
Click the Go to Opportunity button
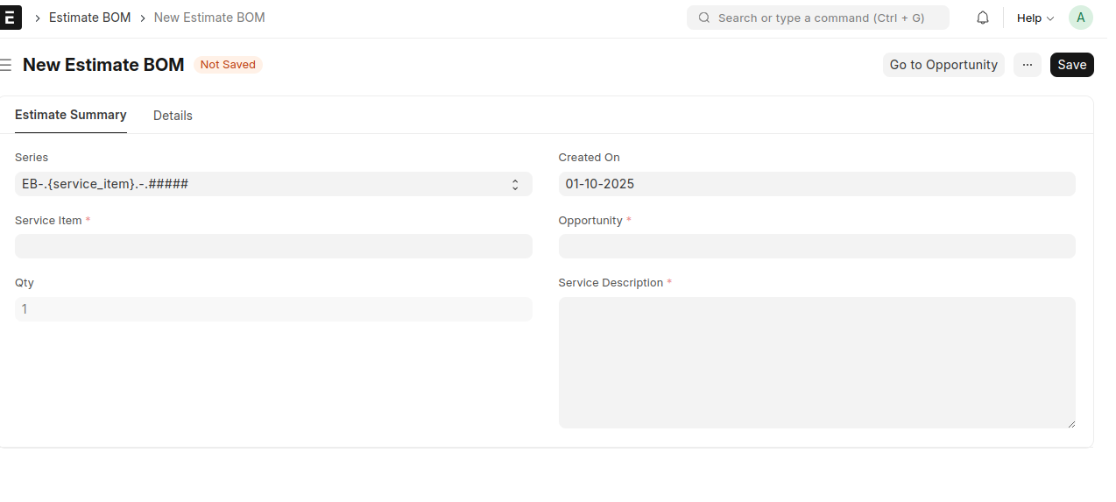[943, 65]
